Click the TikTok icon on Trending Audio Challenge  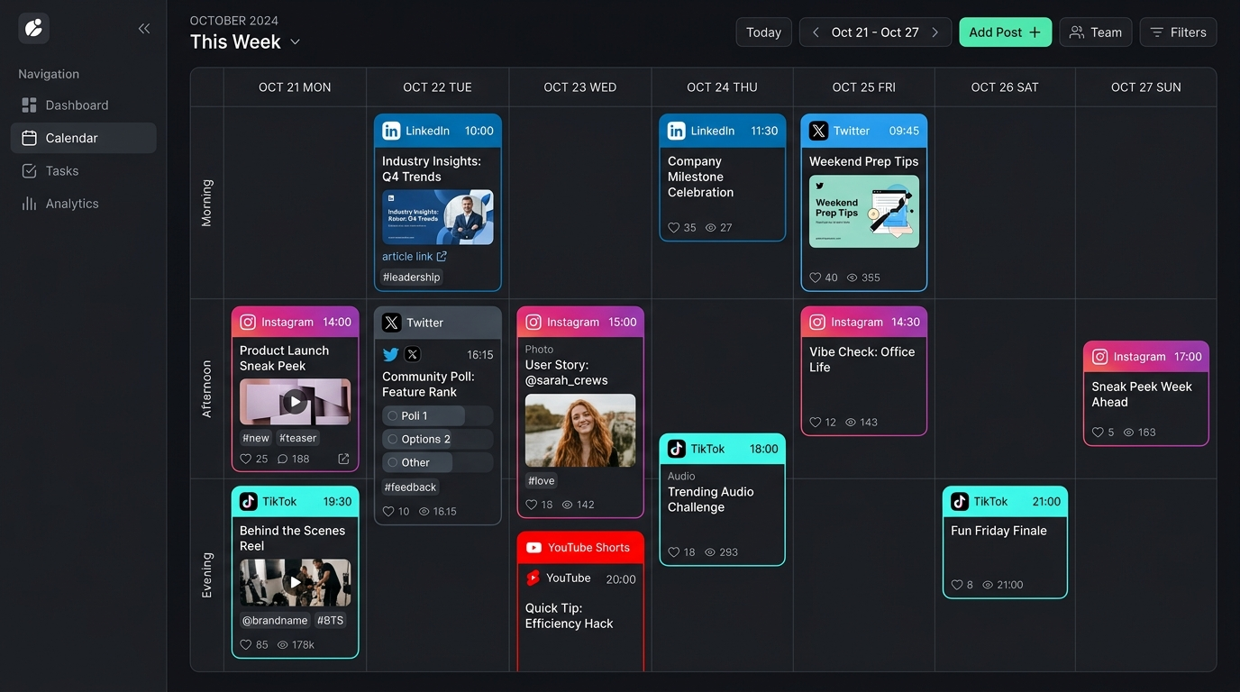676,449
